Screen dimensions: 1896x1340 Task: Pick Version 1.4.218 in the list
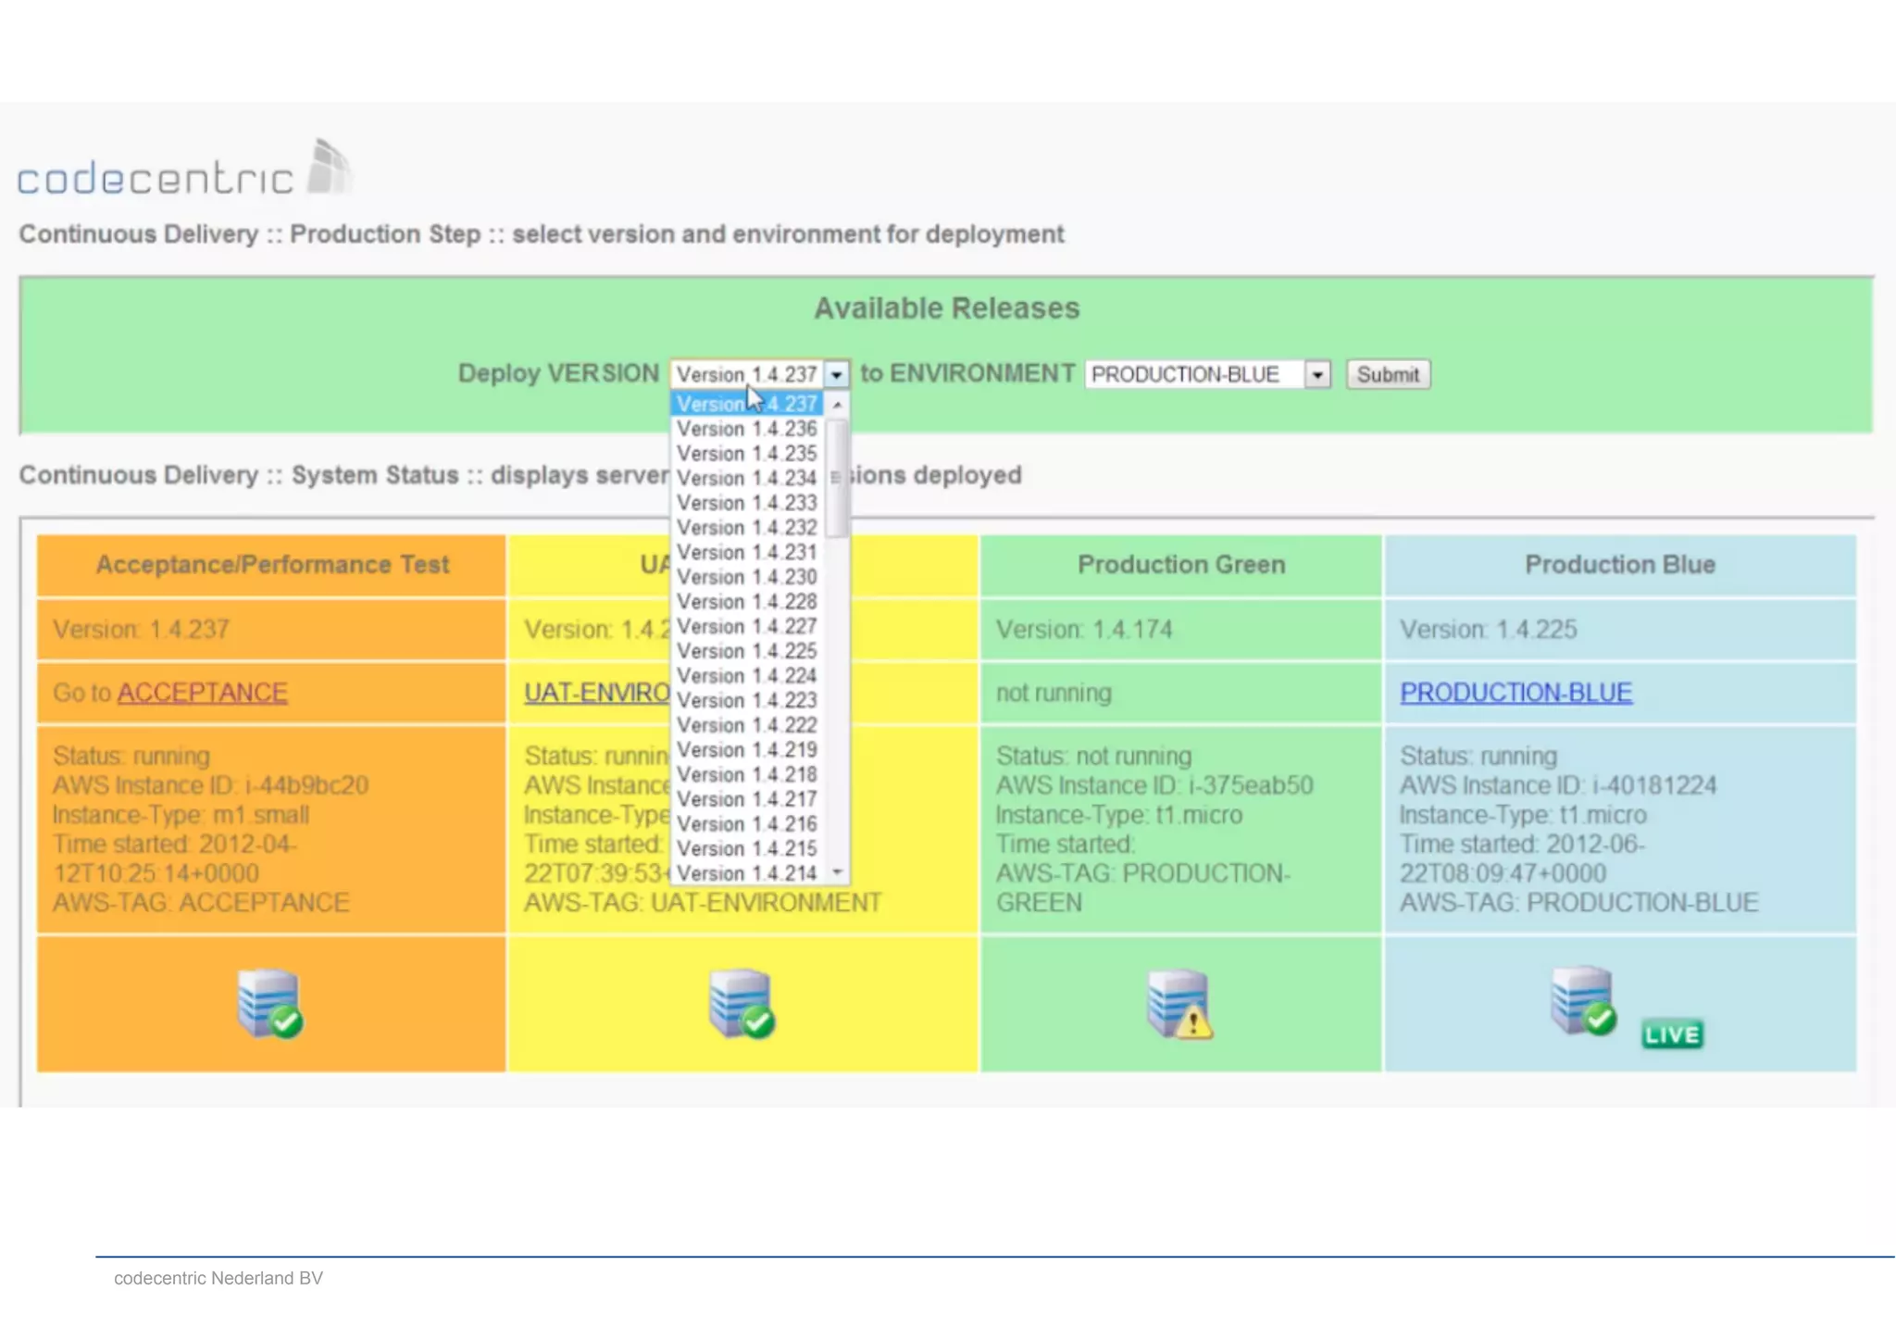747,774
